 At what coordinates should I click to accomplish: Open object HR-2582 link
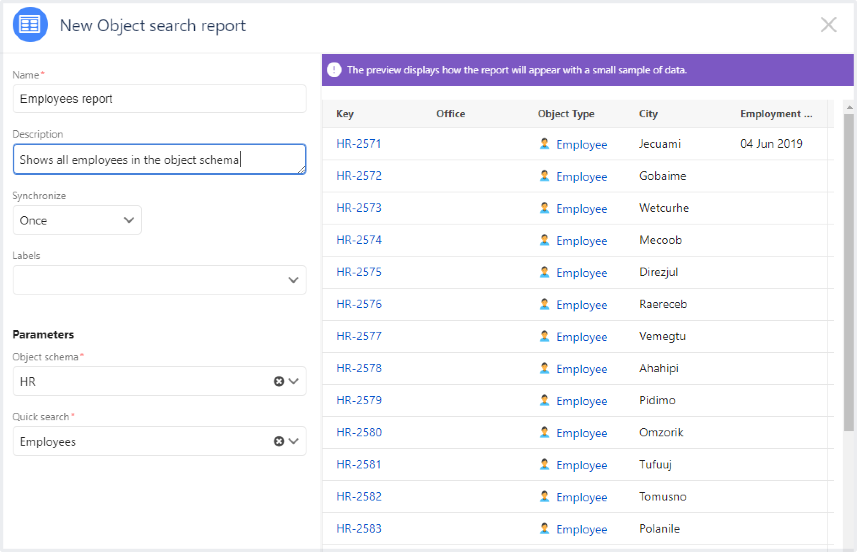tap(359, 497)
